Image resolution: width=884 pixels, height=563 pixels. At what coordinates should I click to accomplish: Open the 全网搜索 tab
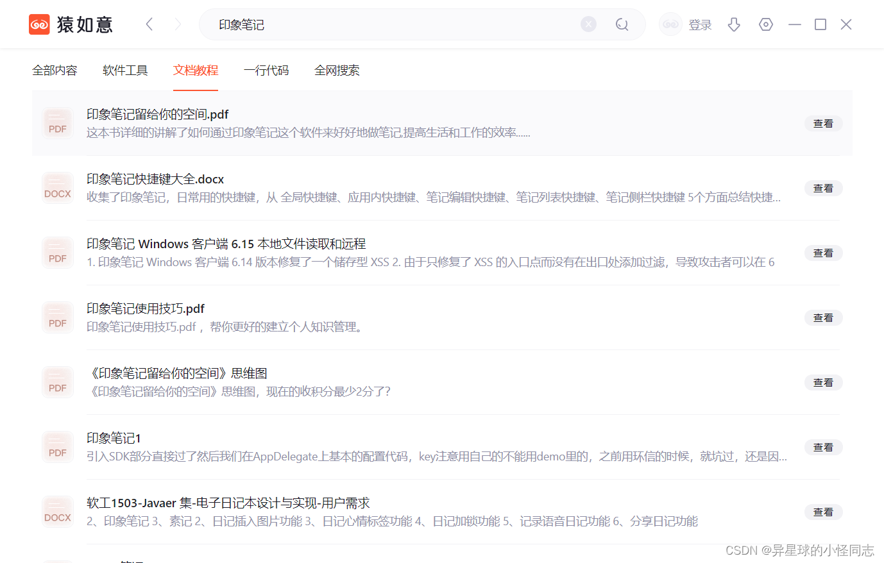point(337,71)
